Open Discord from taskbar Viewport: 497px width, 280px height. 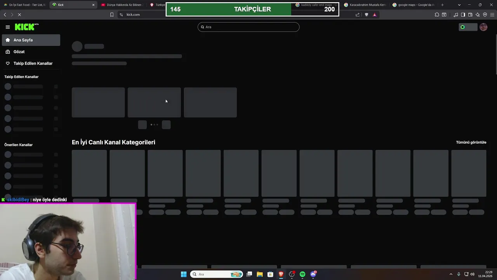tap(313, 274)
